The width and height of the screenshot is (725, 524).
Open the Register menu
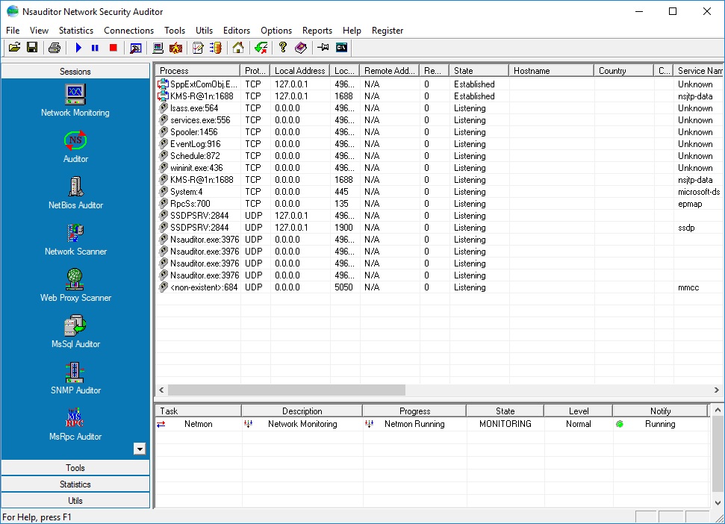(387, 31)
